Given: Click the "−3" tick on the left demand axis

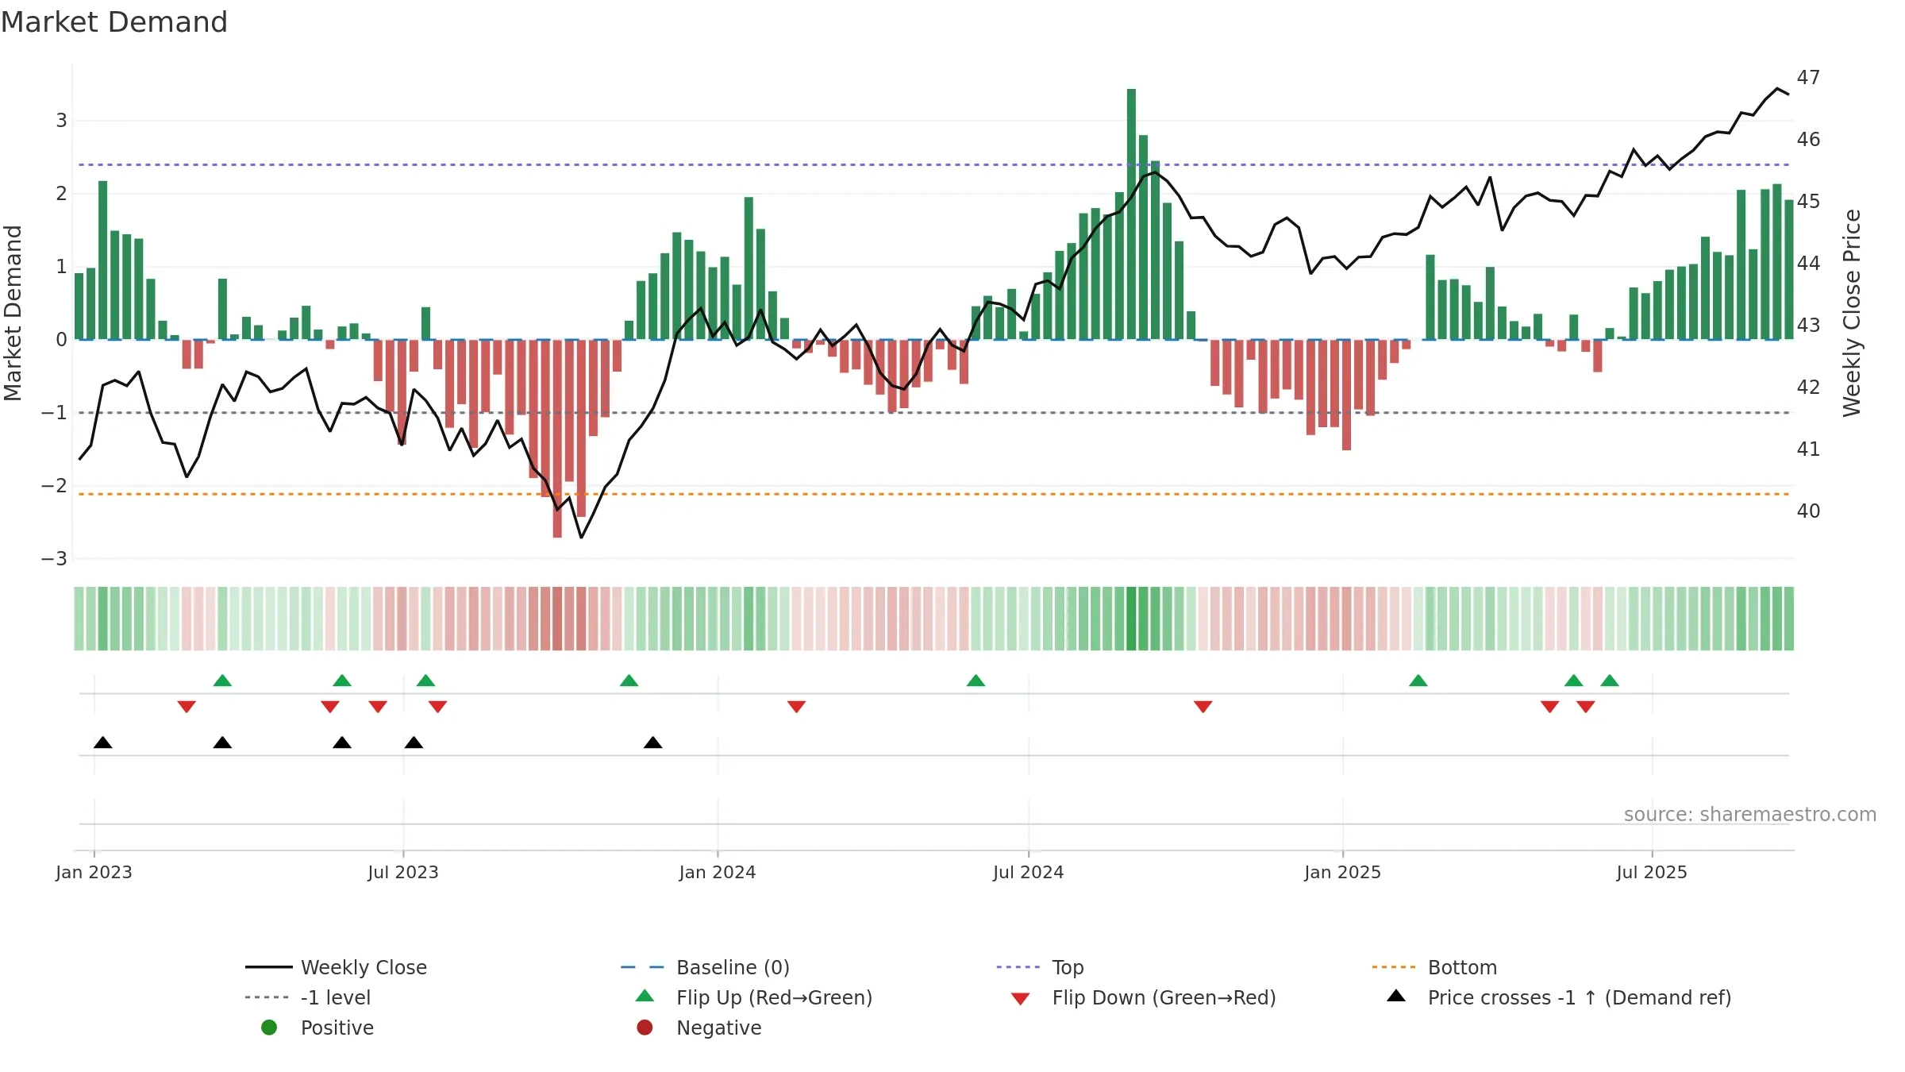Looking at the screenshot, I should point(54,559).
